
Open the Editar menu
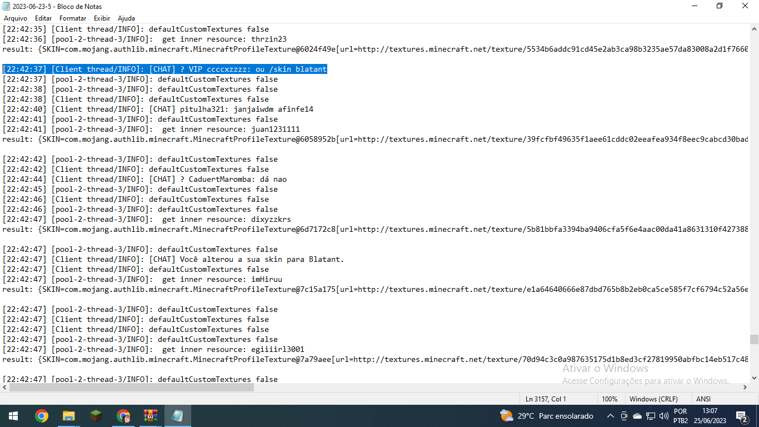pos(43,18)
